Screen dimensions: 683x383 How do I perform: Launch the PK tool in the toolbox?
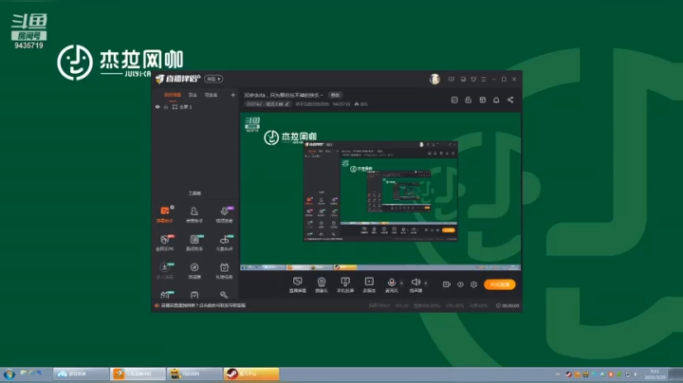click(165, 243)
